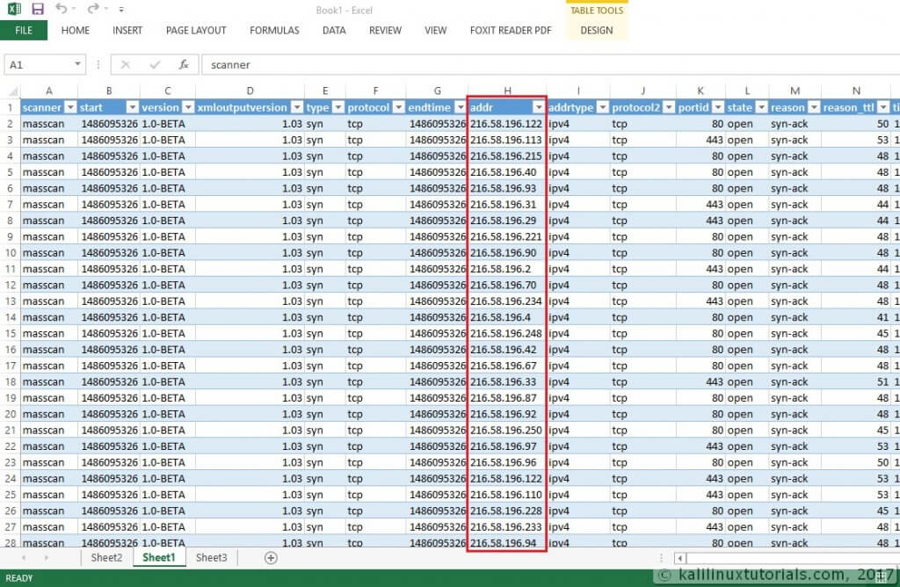Open the portid column filter dropdown
Screen dimensions: 900x587
[716, 108]
